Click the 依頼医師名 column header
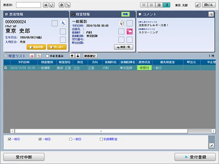Screen dimensions: 219x164 pos(128,62)
